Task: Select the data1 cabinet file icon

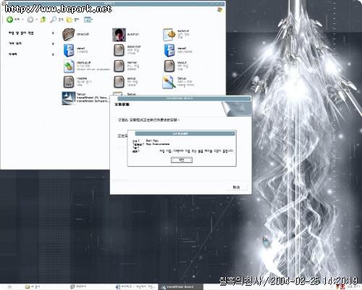Action: 69,50
